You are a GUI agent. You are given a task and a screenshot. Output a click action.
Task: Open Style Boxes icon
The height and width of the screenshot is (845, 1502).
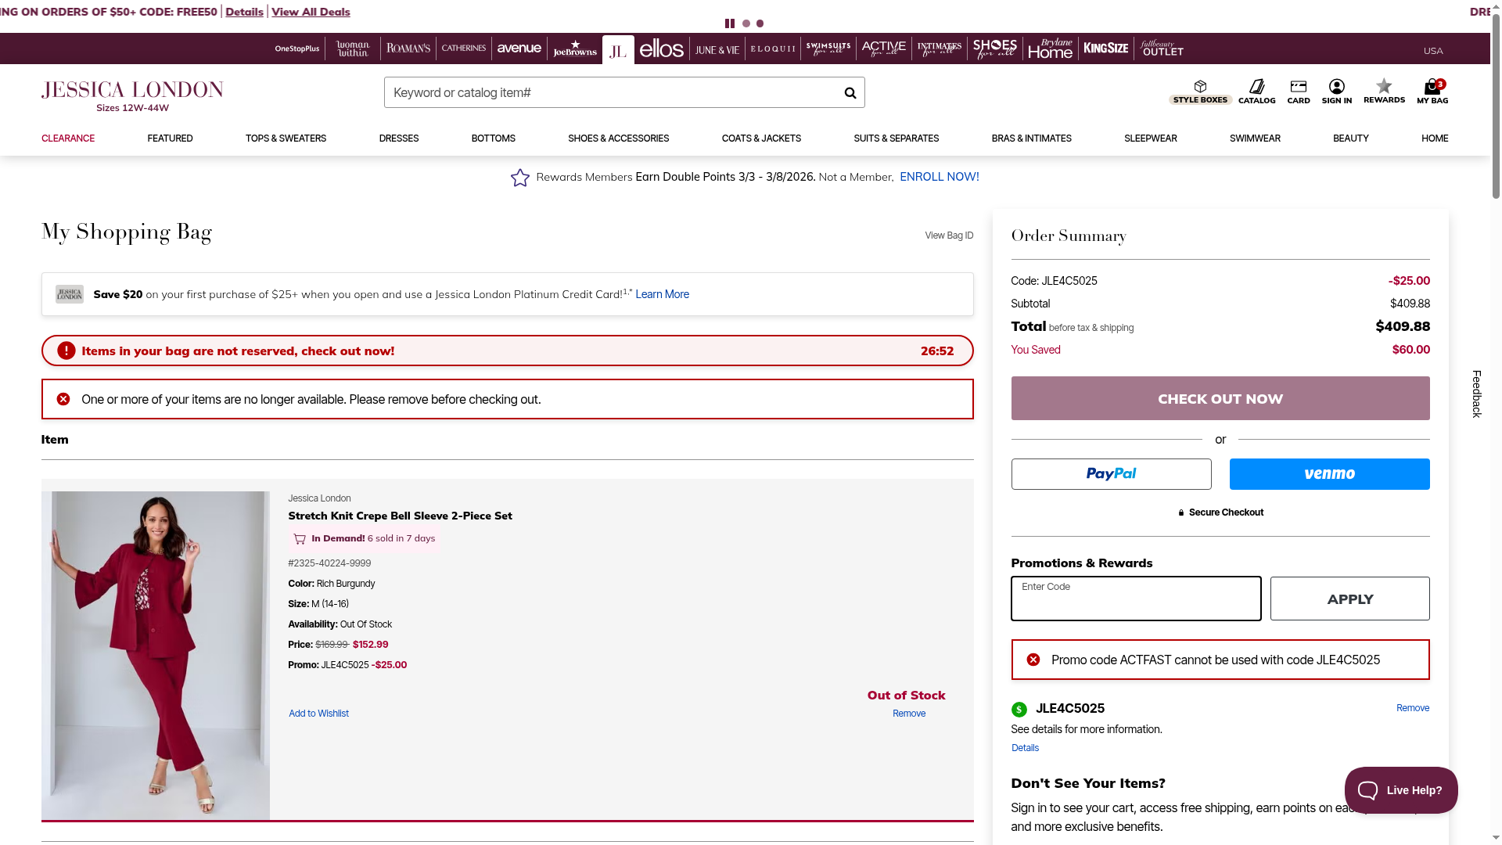pyautogui.click(x=1200, y=92)
